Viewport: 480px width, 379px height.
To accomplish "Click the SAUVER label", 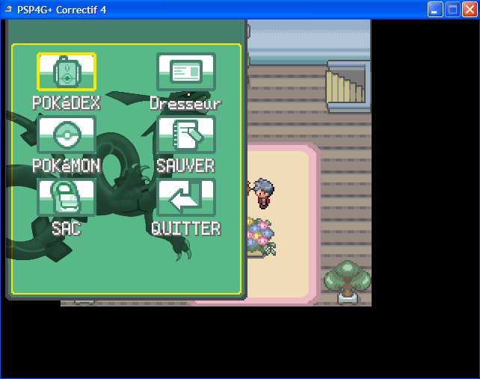I will pos(186,166).
